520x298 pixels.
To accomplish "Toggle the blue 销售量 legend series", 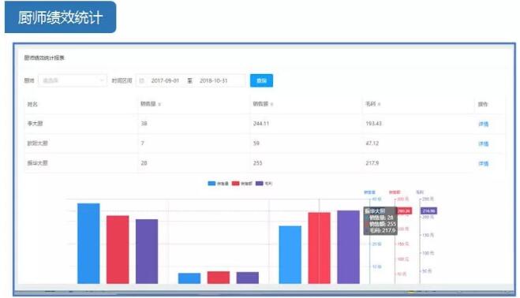I will pyautogui.click(x=218, y=184).
